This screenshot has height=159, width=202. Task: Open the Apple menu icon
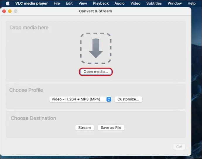(8, 3)
